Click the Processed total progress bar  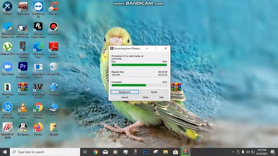139,85
